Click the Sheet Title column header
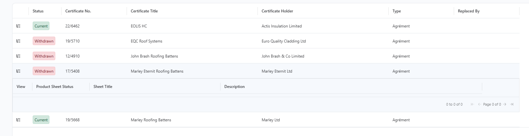The image size is (529, 136). (x=103, y=87)
